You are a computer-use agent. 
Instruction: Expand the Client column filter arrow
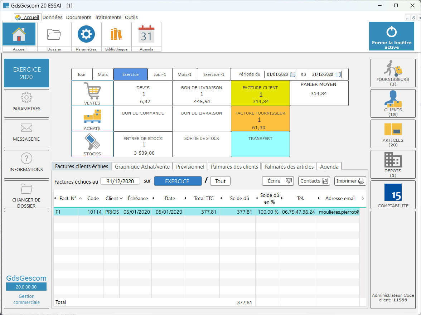coord(121,198)
